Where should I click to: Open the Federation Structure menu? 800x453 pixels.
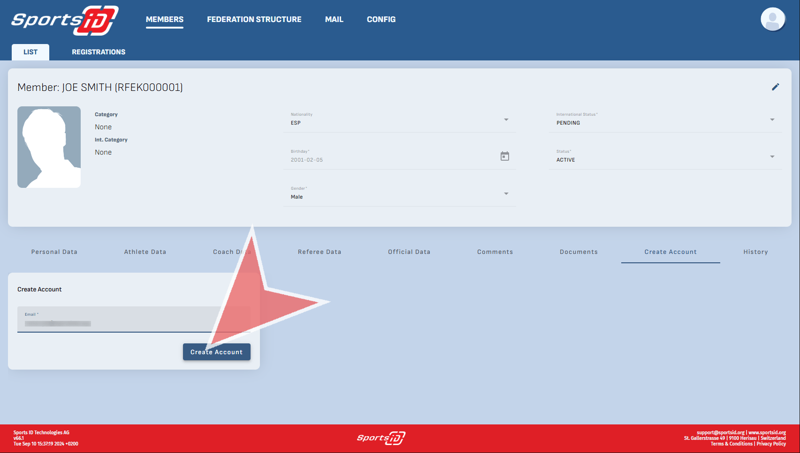pyautogui.click(x=254, y=20)
